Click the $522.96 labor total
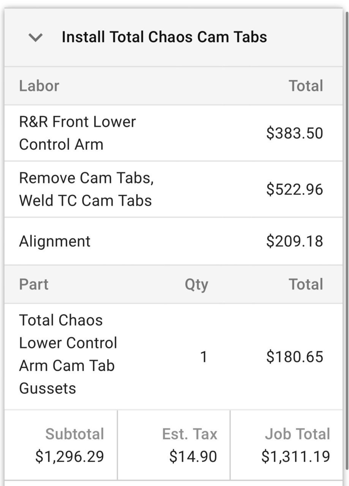 pyautogui.click(x=294, y=189)
